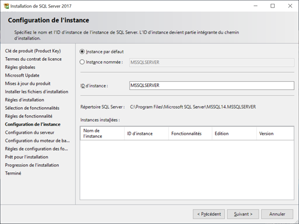Click the SQL Server installer title bar icon
Screen dimensions: 299x224
(6, 6)
